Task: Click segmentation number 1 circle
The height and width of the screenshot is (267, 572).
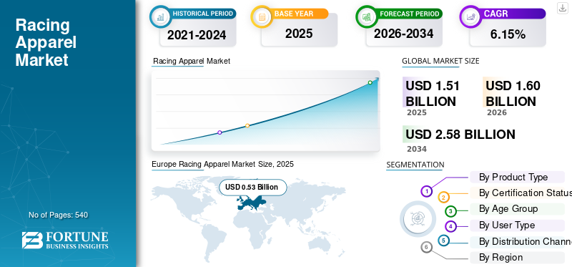Action: (426, 191)
